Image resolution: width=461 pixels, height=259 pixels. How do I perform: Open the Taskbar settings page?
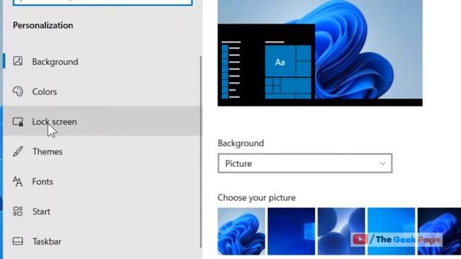(102, 242)
